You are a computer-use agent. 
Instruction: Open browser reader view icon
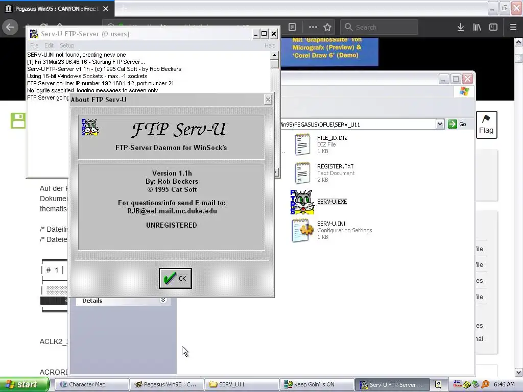click(x=292, y=27)
